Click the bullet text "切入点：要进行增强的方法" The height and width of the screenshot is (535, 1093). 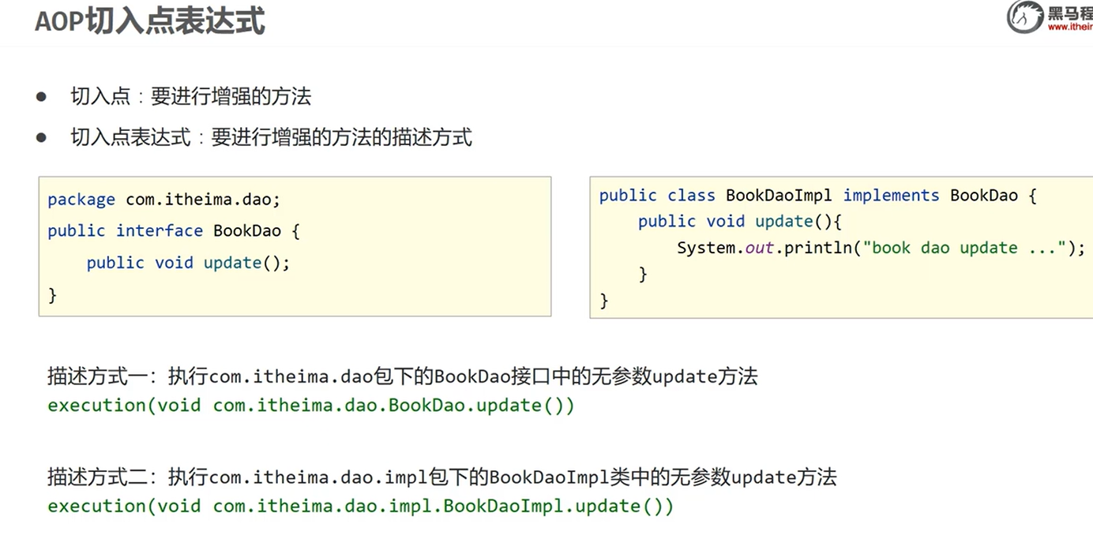191,96
